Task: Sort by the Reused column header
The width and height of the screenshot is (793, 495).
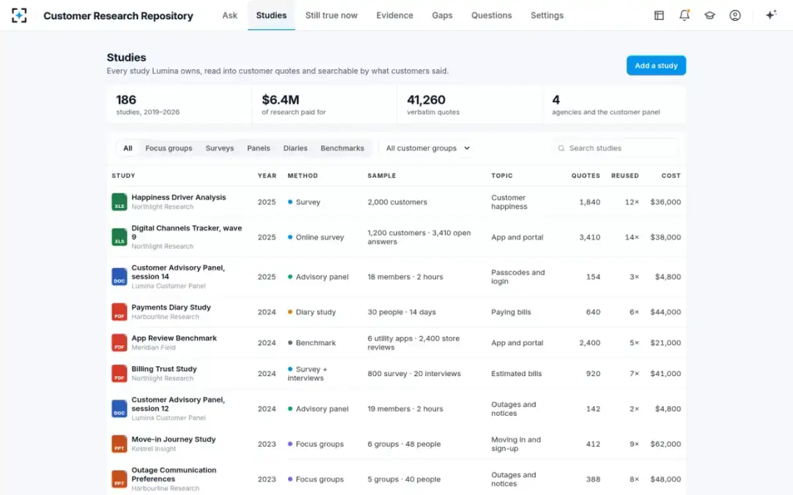Action: click(625, 176)
